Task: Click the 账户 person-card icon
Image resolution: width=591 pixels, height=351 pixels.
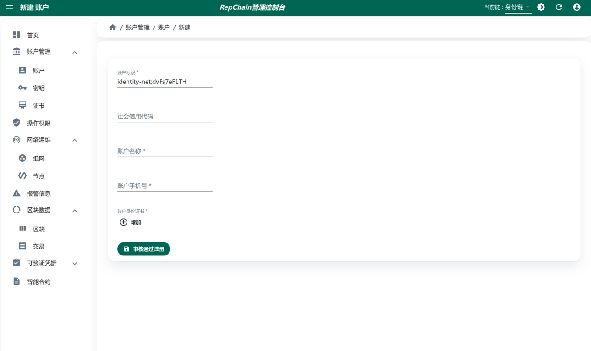Action: tap(22, 70)
